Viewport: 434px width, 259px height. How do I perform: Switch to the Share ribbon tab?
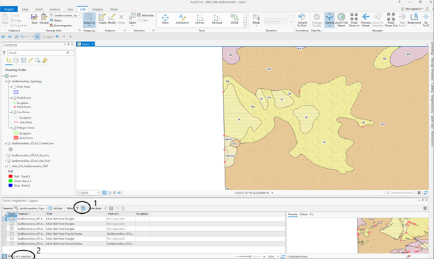coord(114,10)
